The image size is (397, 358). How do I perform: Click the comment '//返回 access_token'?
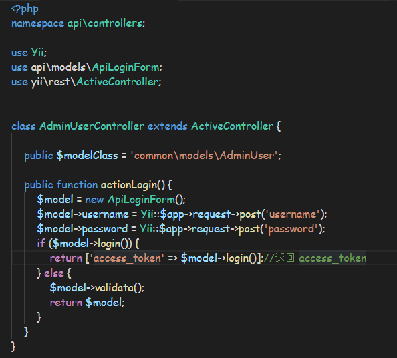tap(315, 258)
